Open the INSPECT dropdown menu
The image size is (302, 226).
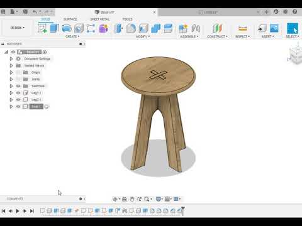pyautogui.click(x=242, y=36)
